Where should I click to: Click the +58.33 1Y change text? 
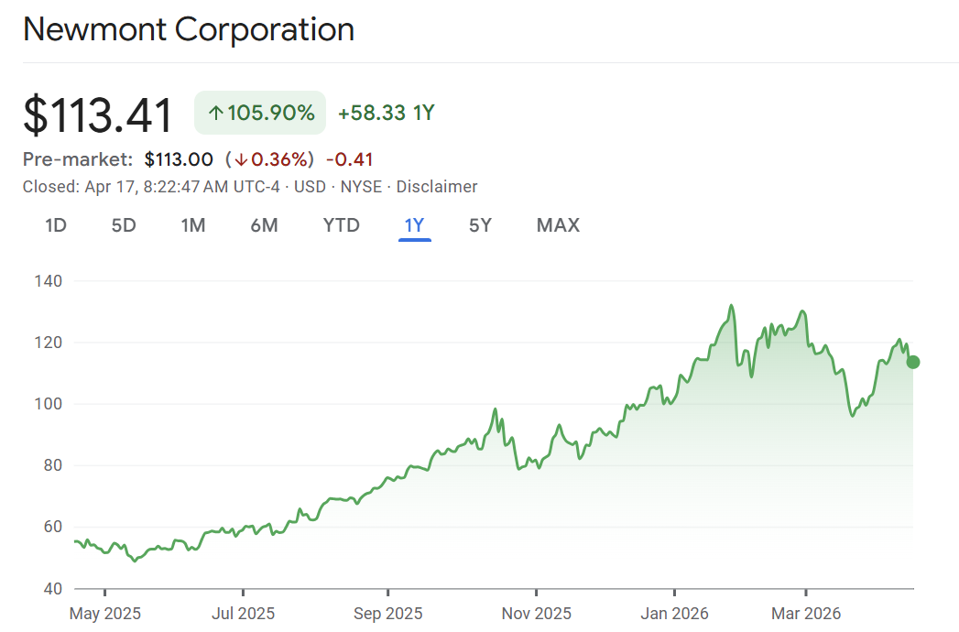pos(386,114)
